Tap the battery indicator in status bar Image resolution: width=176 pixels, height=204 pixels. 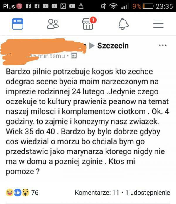click(148, 6)
